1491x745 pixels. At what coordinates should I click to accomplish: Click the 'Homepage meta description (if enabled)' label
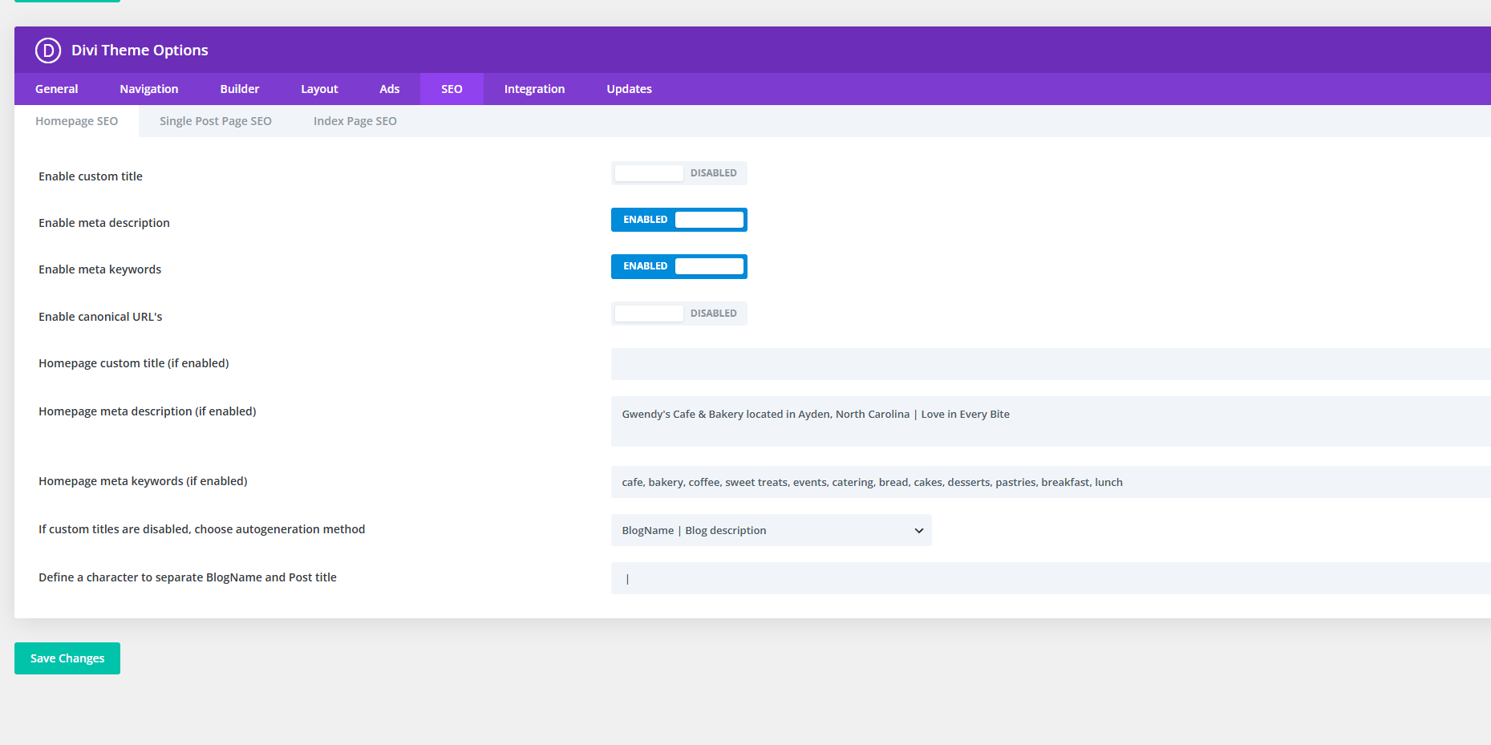[148, 411]
